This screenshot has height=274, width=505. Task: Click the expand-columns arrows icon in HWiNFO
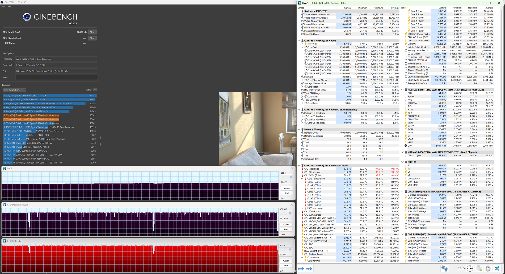point(301,269)
